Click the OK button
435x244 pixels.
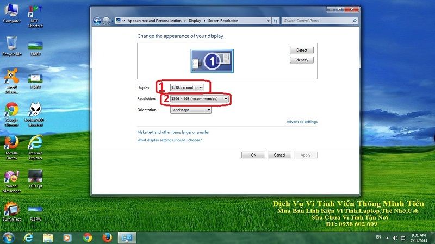click(253, 155)
